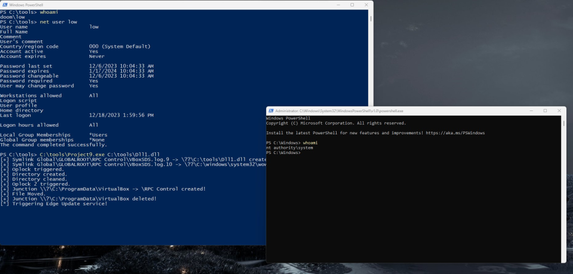Click '000 (System Default)' country code value
The image size is (573, 274).
(x=119, y=47)
